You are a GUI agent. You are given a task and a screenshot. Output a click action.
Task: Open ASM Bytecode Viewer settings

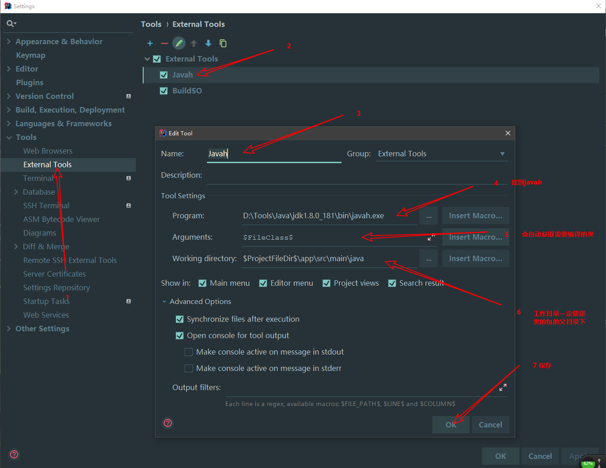coord(62,219)
